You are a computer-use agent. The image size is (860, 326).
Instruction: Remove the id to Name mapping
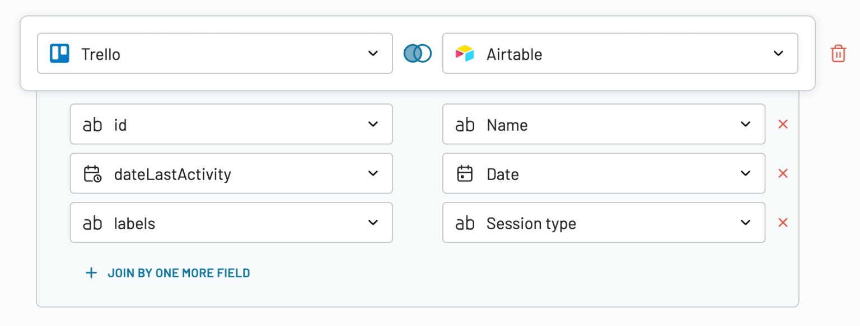(x=783, y=124)
